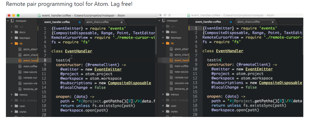Expand the menus folder chevron in left window
310x121 pixels.
point(12,95)
